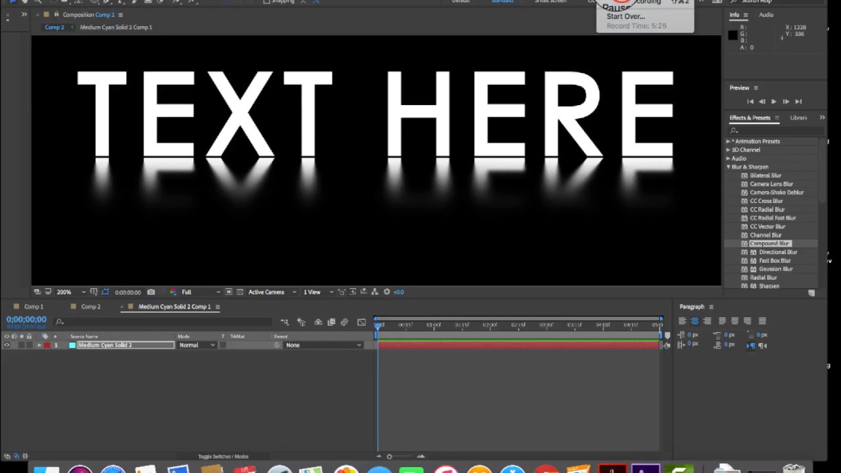Set paragraph alignment to center text
Viewport: 841px width, 473px height.
point(694,321)
